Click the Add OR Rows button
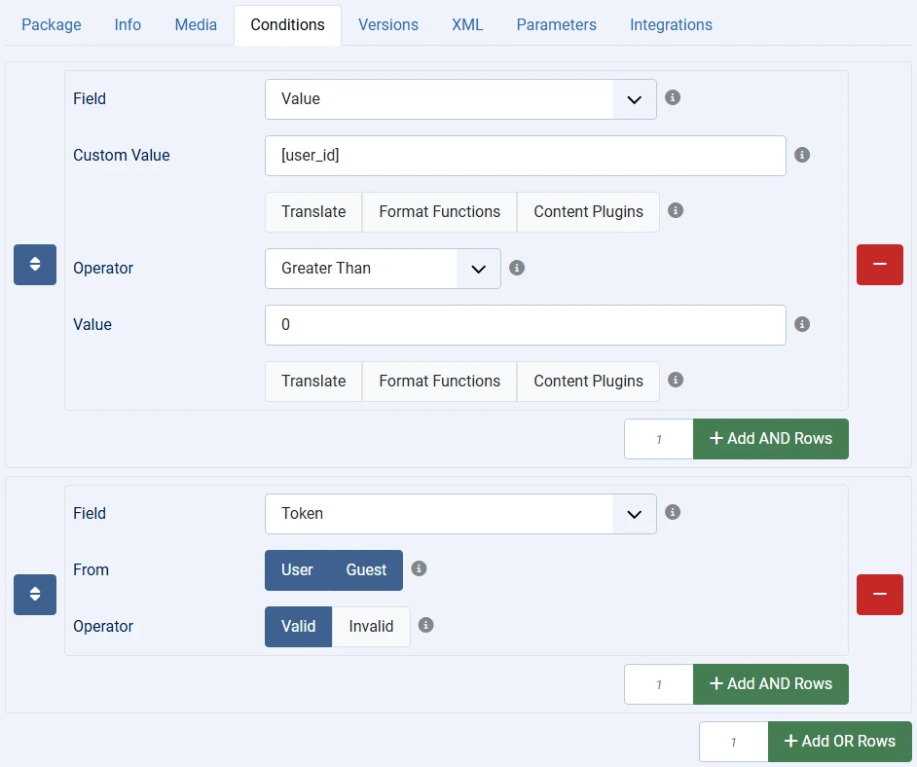 (839, 742)
